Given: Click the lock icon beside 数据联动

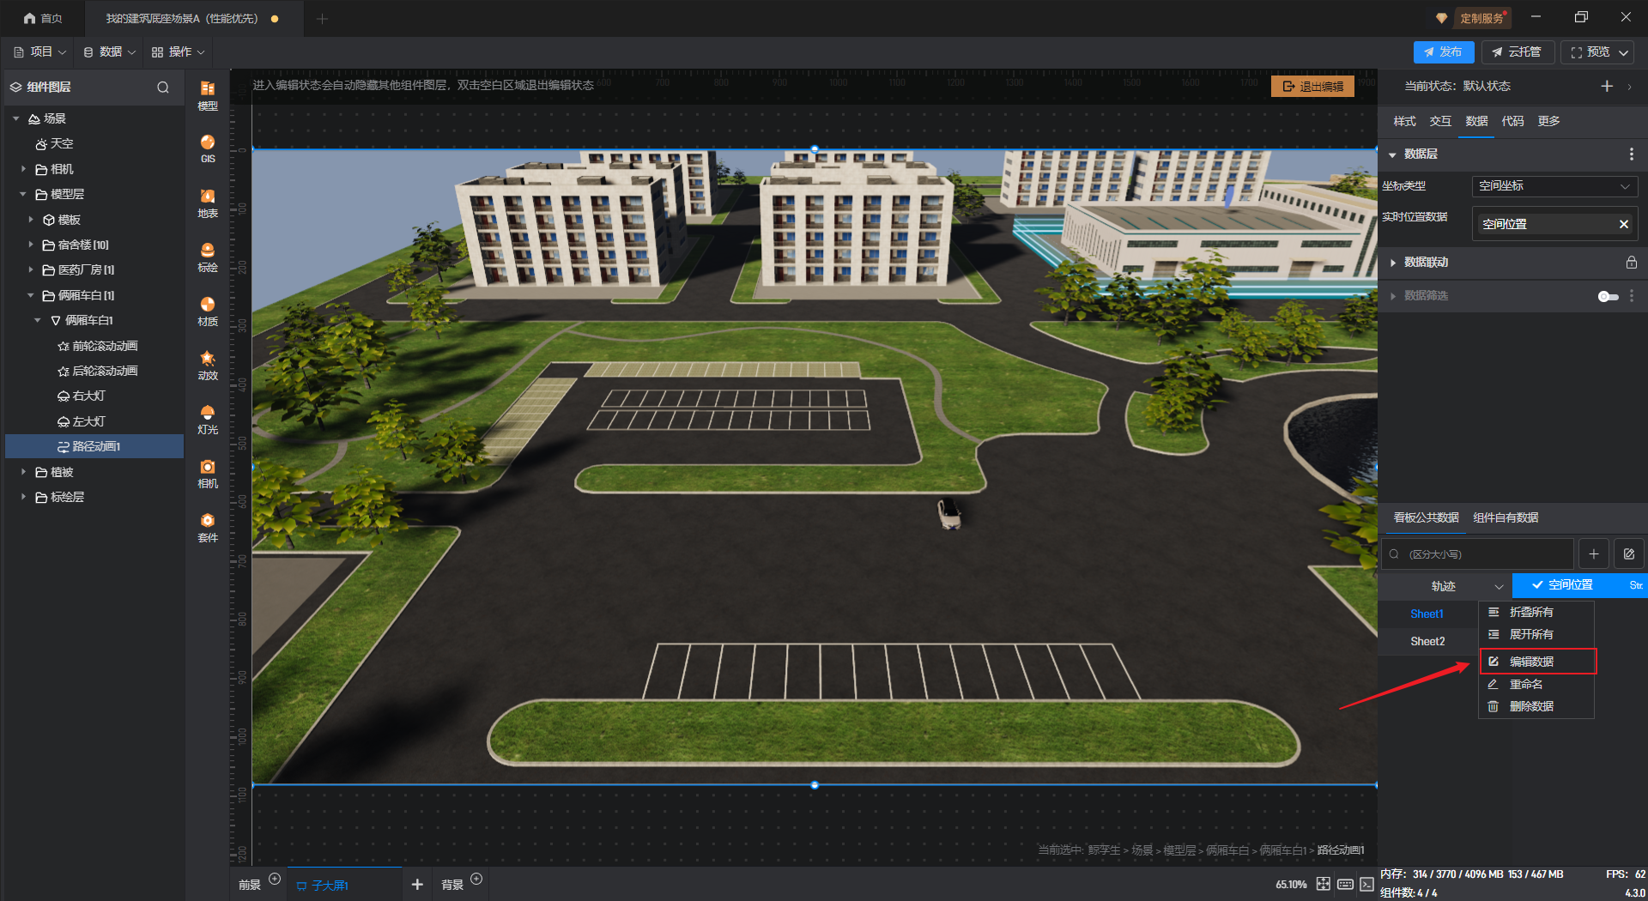Looking at the screenshot, I should (1631, 263).
